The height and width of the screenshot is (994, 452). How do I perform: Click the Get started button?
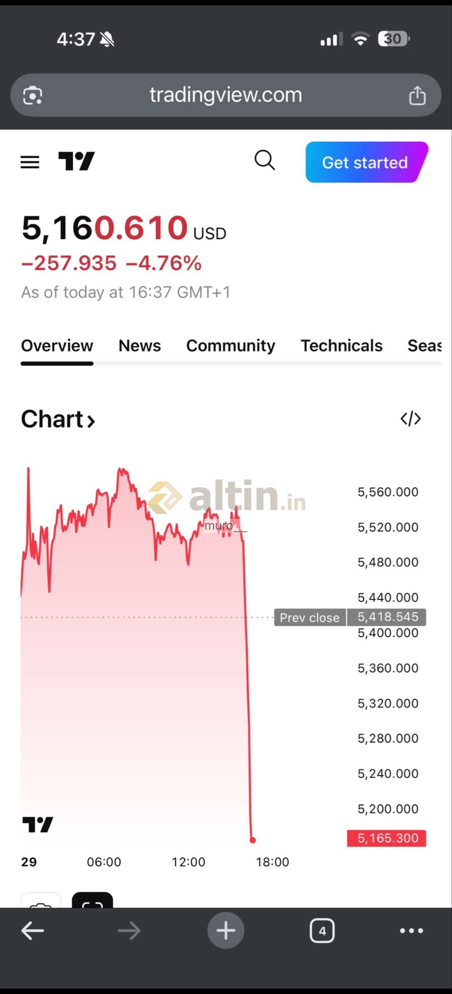pos(365,162)
